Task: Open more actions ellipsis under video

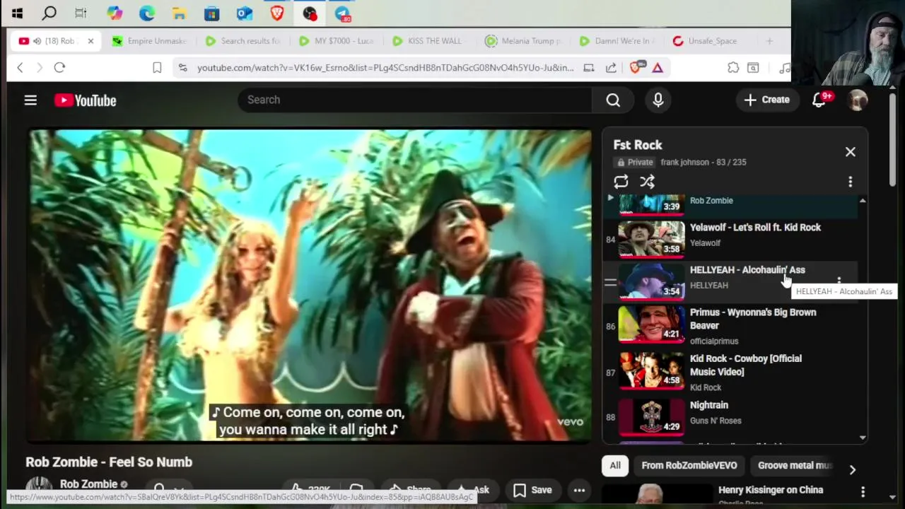Action: [579, 490]
